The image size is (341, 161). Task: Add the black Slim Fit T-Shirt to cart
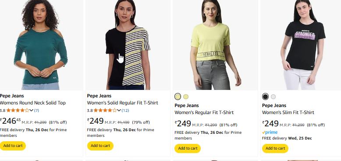click(275, 148)
